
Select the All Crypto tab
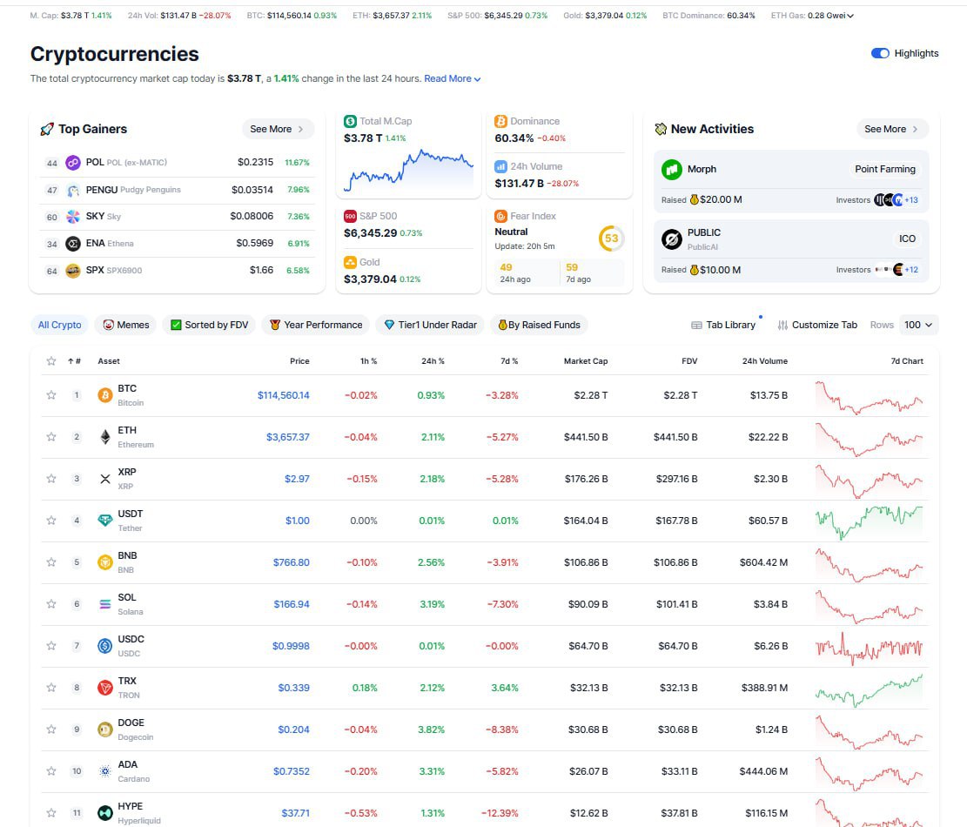(60, 325)
